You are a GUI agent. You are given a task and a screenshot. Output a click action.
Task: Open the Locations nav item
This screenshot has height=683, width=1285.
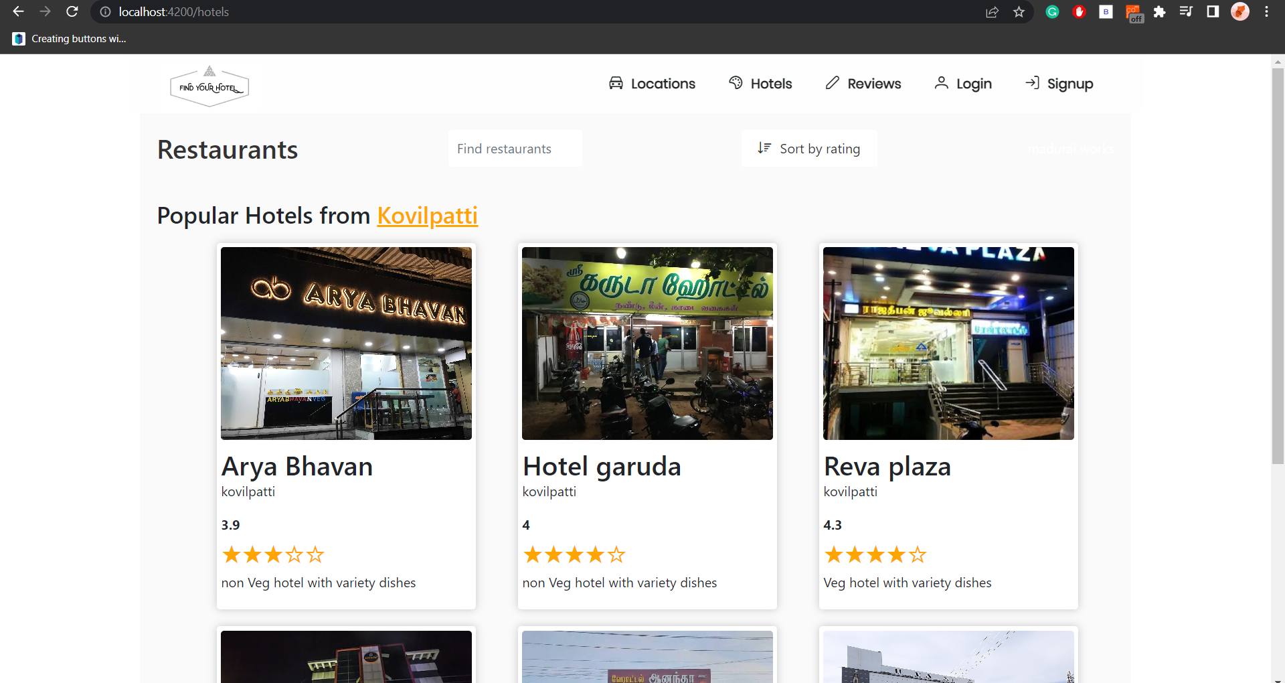[652, 84]
